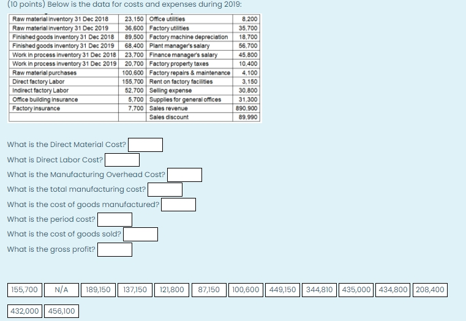Click the gross profit answer box
This screenshot has width=466, height=321.
[115, 250]
